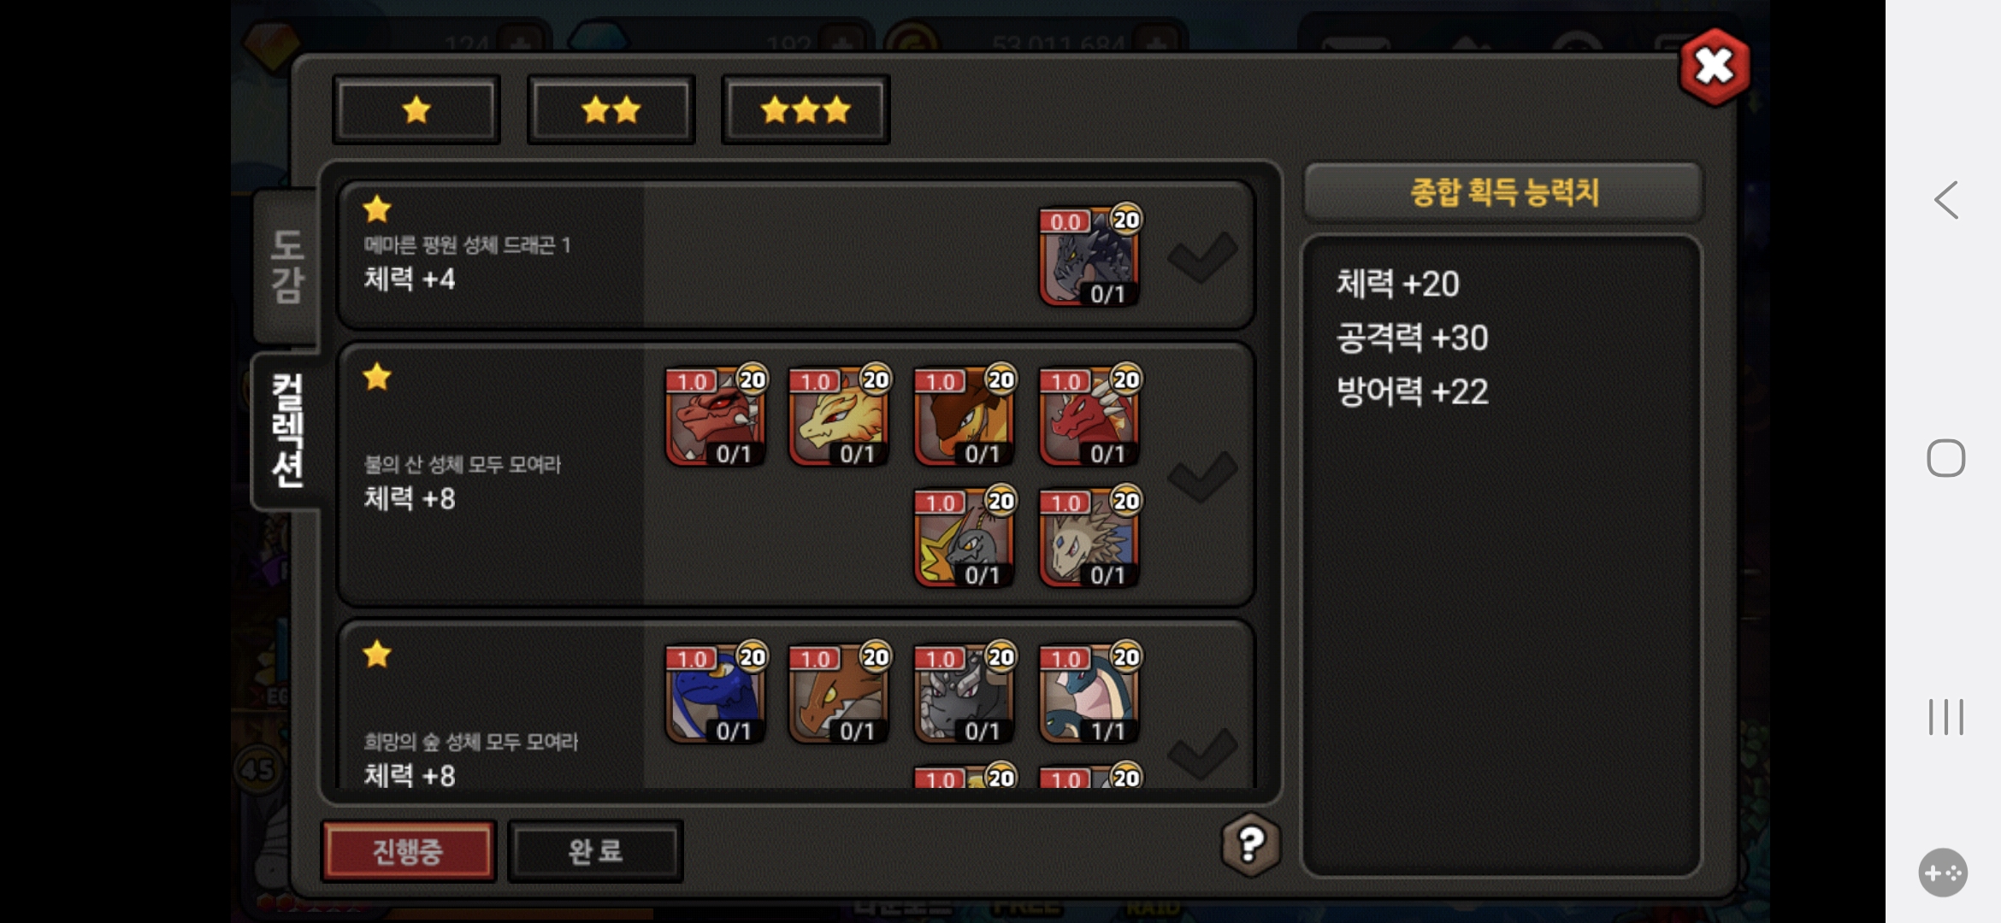2001x923 pixels.
Task: Click the spiky hedgehog dragon icon
Action: pos(1089,538)
